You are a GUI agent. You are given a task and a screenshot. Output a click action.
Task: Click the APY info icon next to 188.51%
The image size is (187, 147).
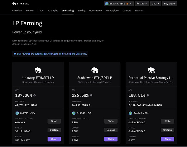point(148,95)
